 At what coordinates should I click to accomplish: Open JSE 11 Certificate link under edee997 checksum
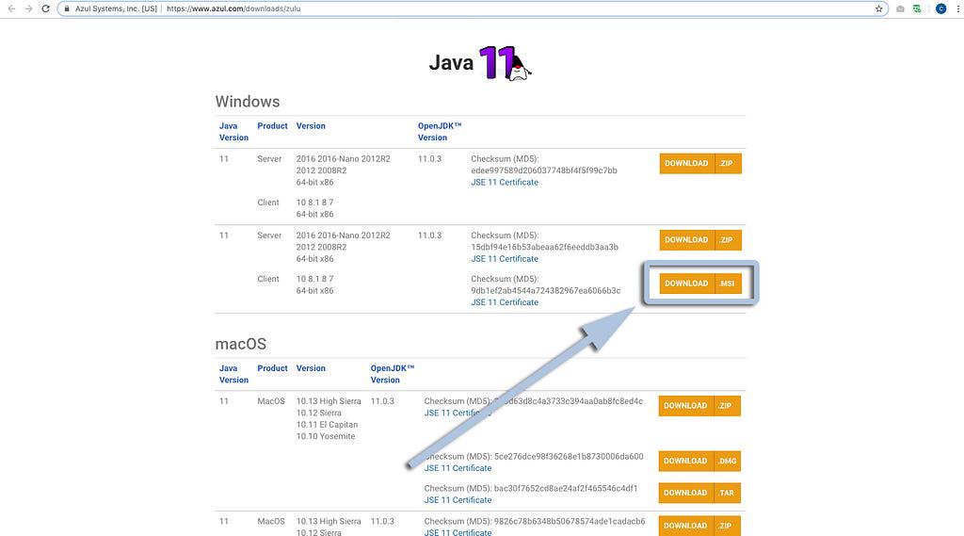[505, 183]
